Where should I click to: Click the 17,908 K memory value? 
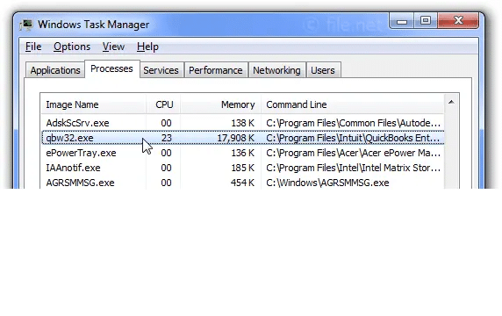[235, 138]
